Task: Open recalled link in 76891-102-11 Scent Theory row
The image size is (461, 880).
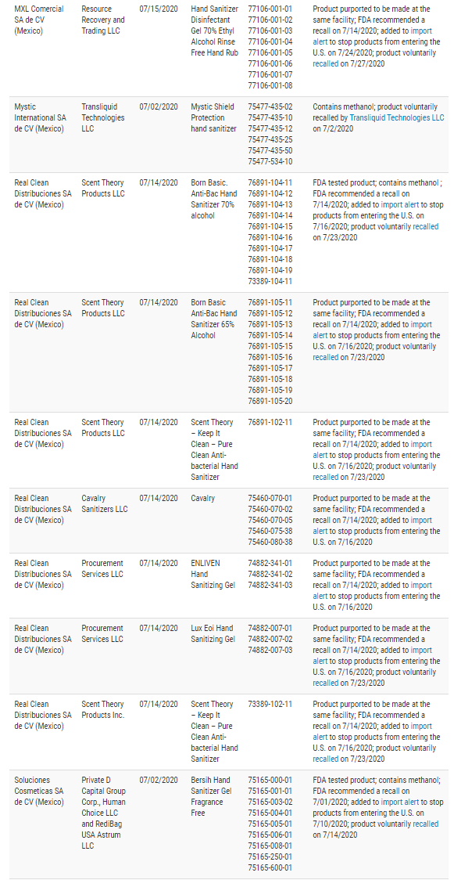Action: point(326,477)
